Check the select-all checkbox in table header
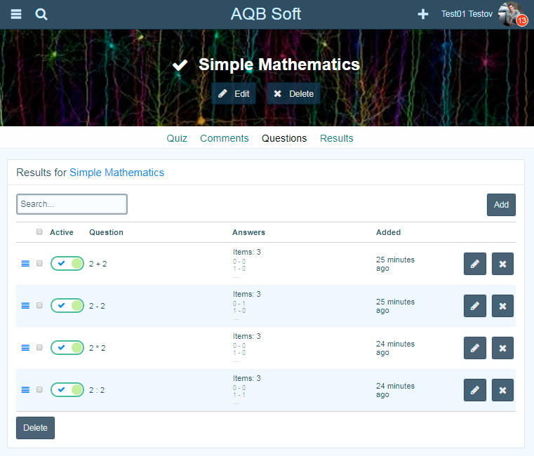534x456 pixels. 39,232
